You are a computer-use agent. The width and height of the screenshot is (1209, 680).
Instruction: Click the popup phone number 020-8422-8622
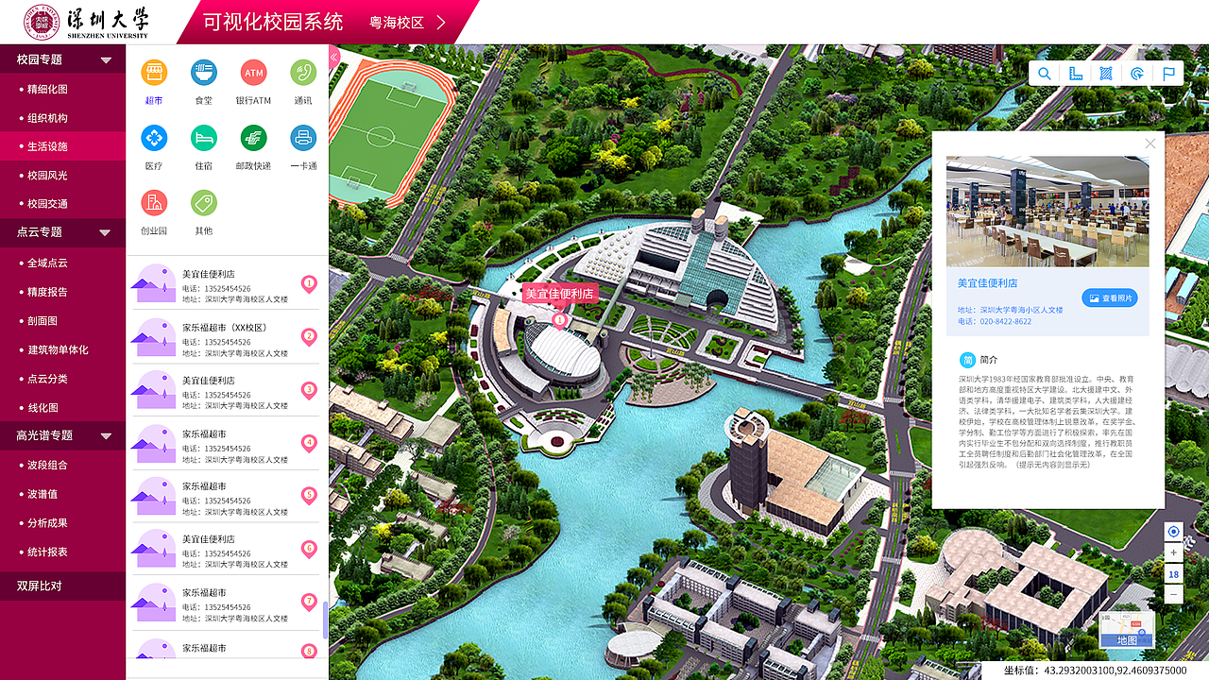click(x=1005, y=321)
